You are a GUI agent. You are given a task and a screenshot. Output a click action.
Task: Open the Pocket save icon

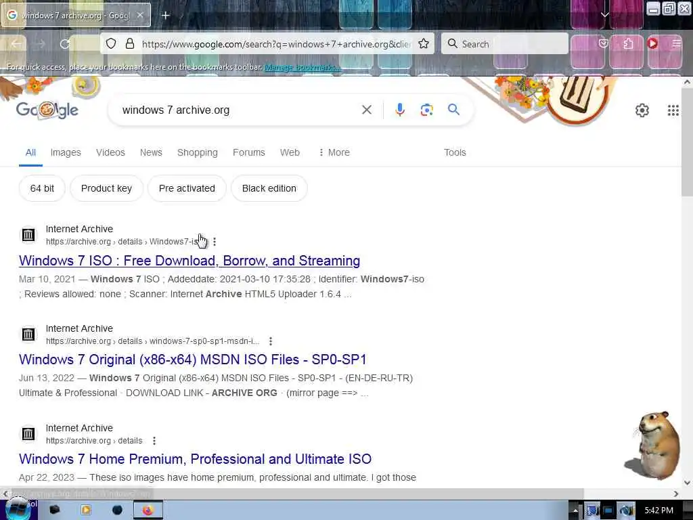[603, 43]
